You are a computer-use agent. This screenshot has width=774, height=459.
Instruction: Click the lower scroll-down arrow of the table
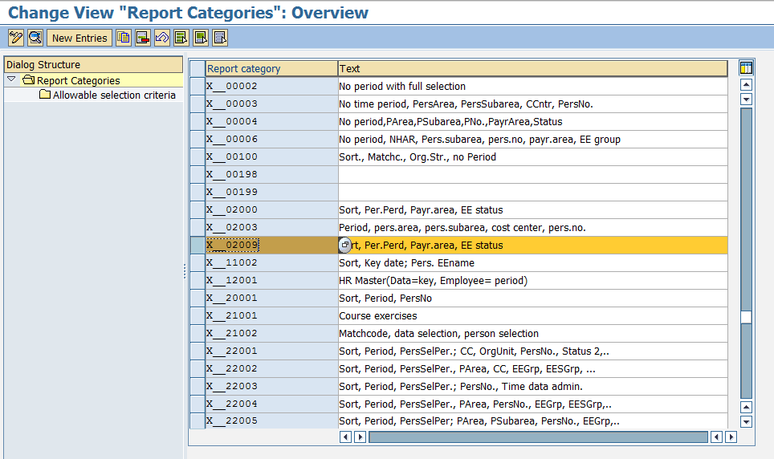(747, 421)
